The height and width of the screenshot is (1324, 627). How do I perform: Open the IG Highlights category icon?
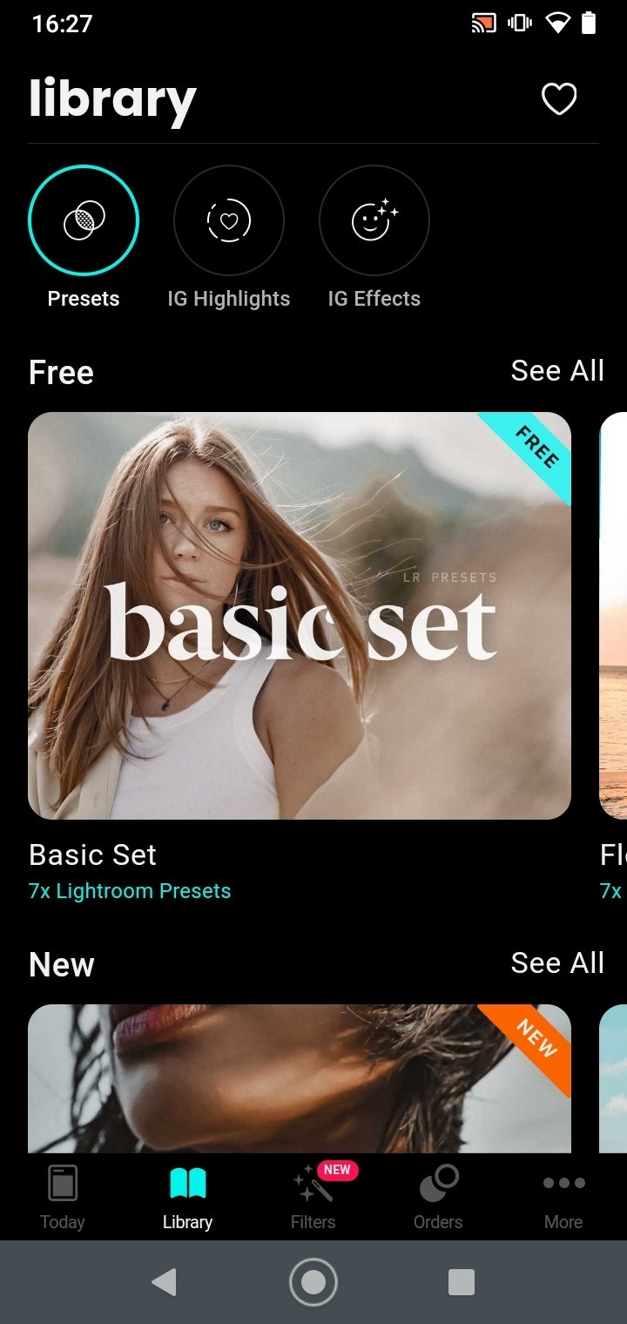coord(229,220)
